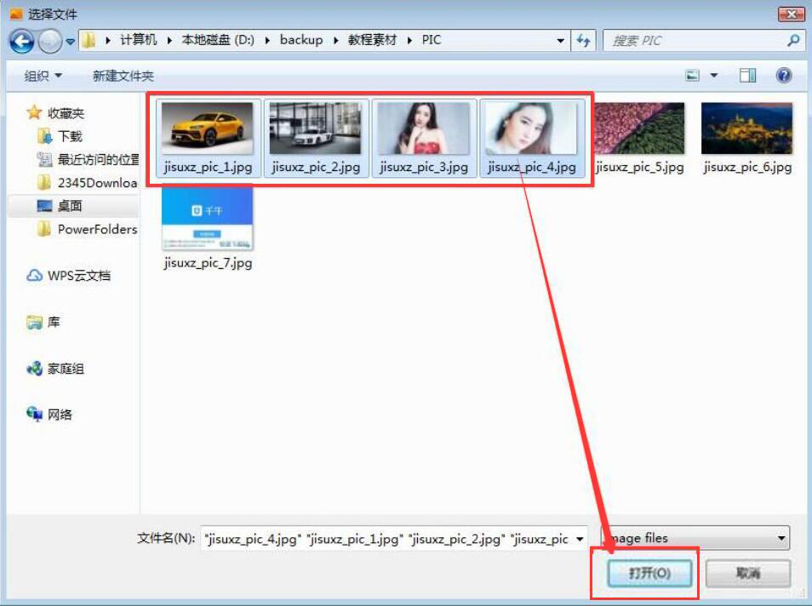The height and width of the screenshot is (606, 812).
Task: Select 桌面 in the navigation pane
Action: click(x=70, y=206)
